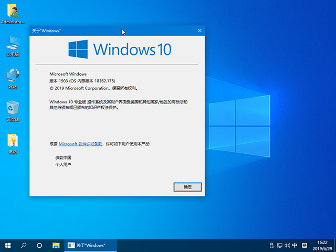Open the volume speaker tray icon

[x=287, y=245]
